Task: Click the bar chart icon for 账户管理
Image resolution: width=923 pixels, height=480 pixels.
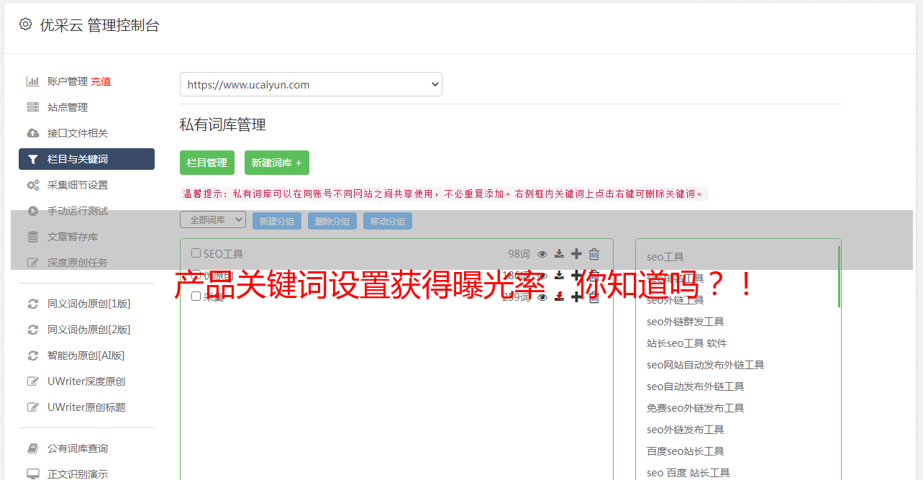Action: pos(33,81)
